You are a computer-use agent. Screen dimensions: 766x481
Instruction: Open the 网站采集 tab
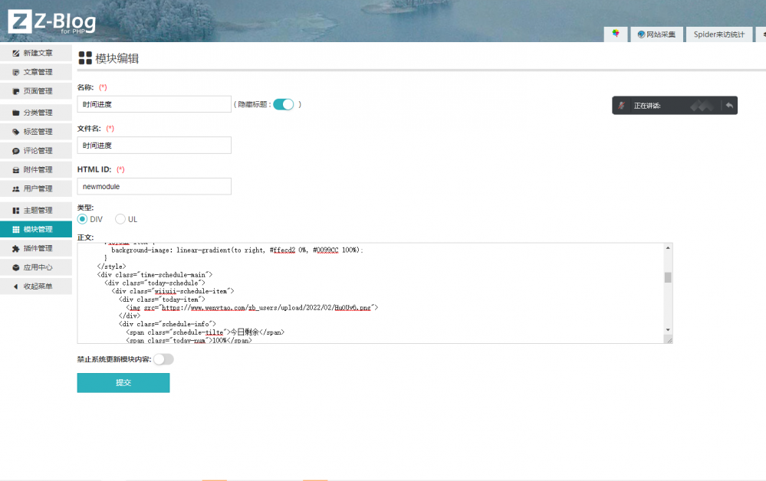[656, 34]
